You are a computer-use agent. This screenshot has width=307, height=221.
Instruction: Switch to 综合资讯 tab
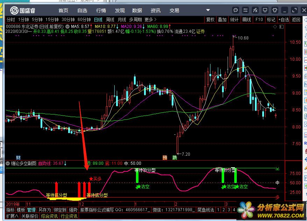coord(49,216)
